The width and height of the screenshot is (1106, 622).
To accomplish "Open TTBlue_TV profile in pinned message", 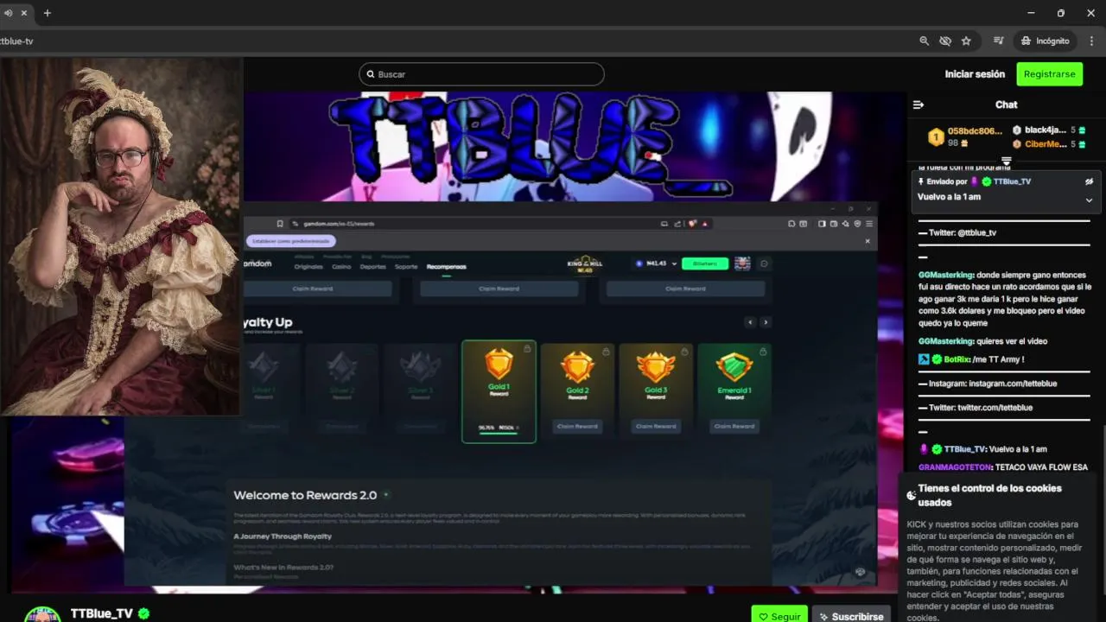I will pyautogui.click(x=1012, y=181).
